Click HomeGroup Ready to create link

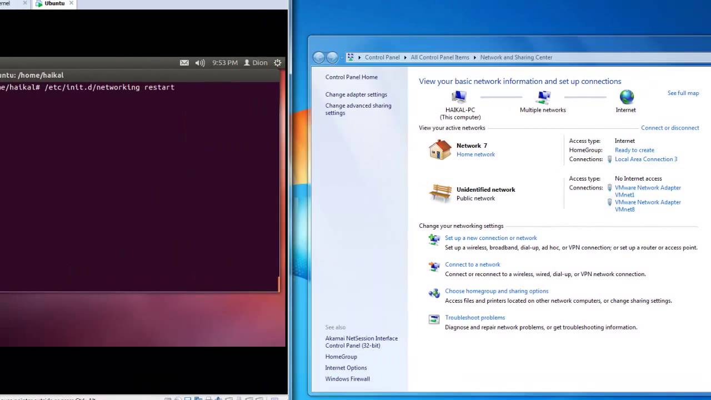point(634,150)
